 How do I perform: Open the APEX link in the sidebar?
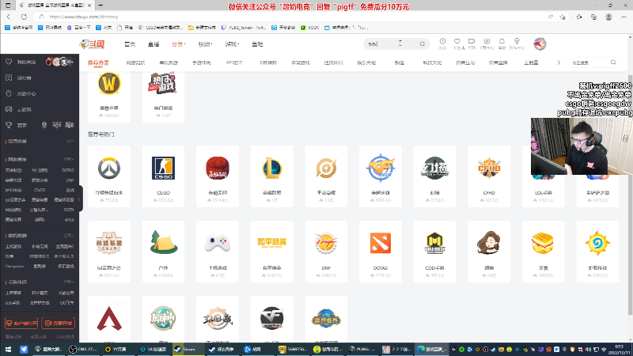click(x=69, y=220)
